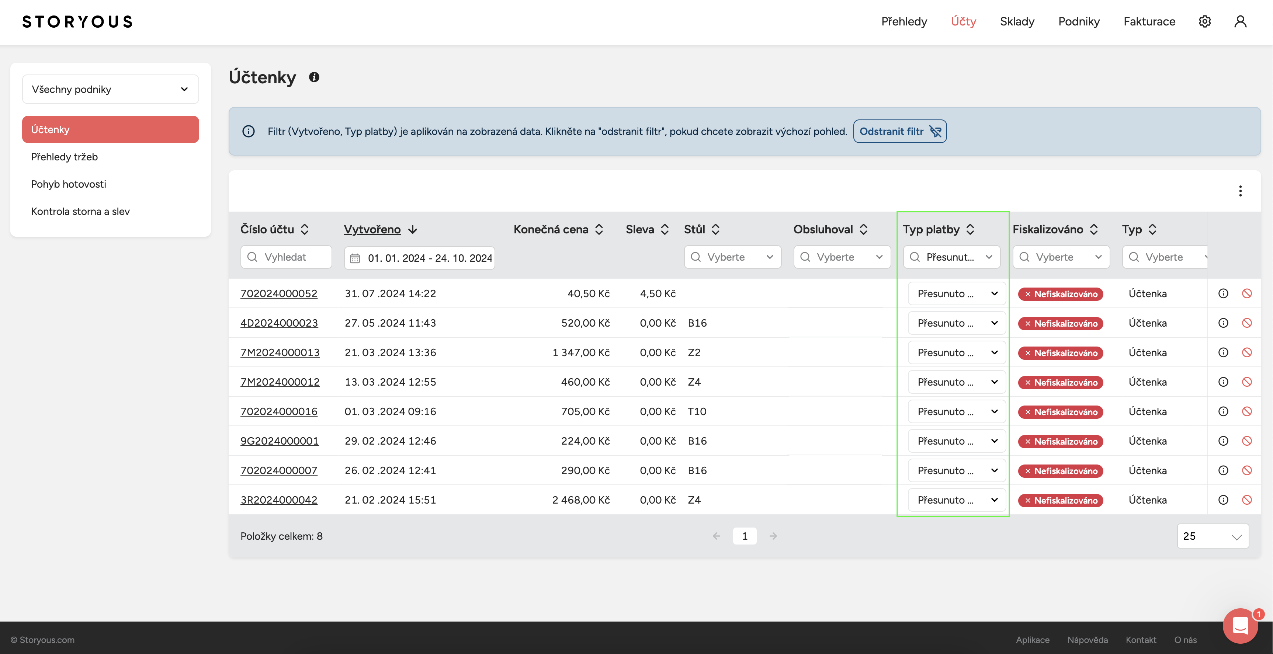Click the Vyhledat search field
The width and height of the screenshot is (1273, 654).
point(286,257)
